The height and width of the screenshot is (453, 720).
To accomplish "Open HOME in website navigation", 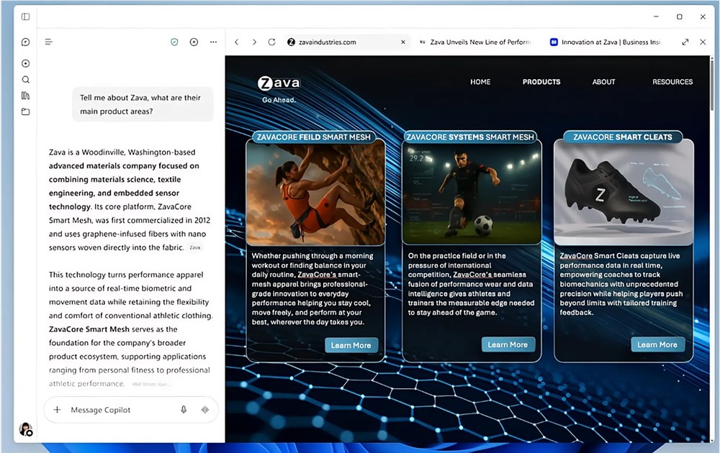I will point(480,82).
